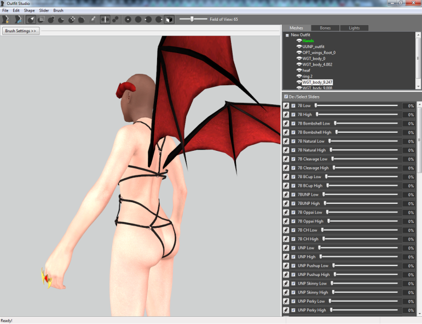
Task: Uncheck the 7B Bombshell High checkbox
Action: click(x=293, y=132)
